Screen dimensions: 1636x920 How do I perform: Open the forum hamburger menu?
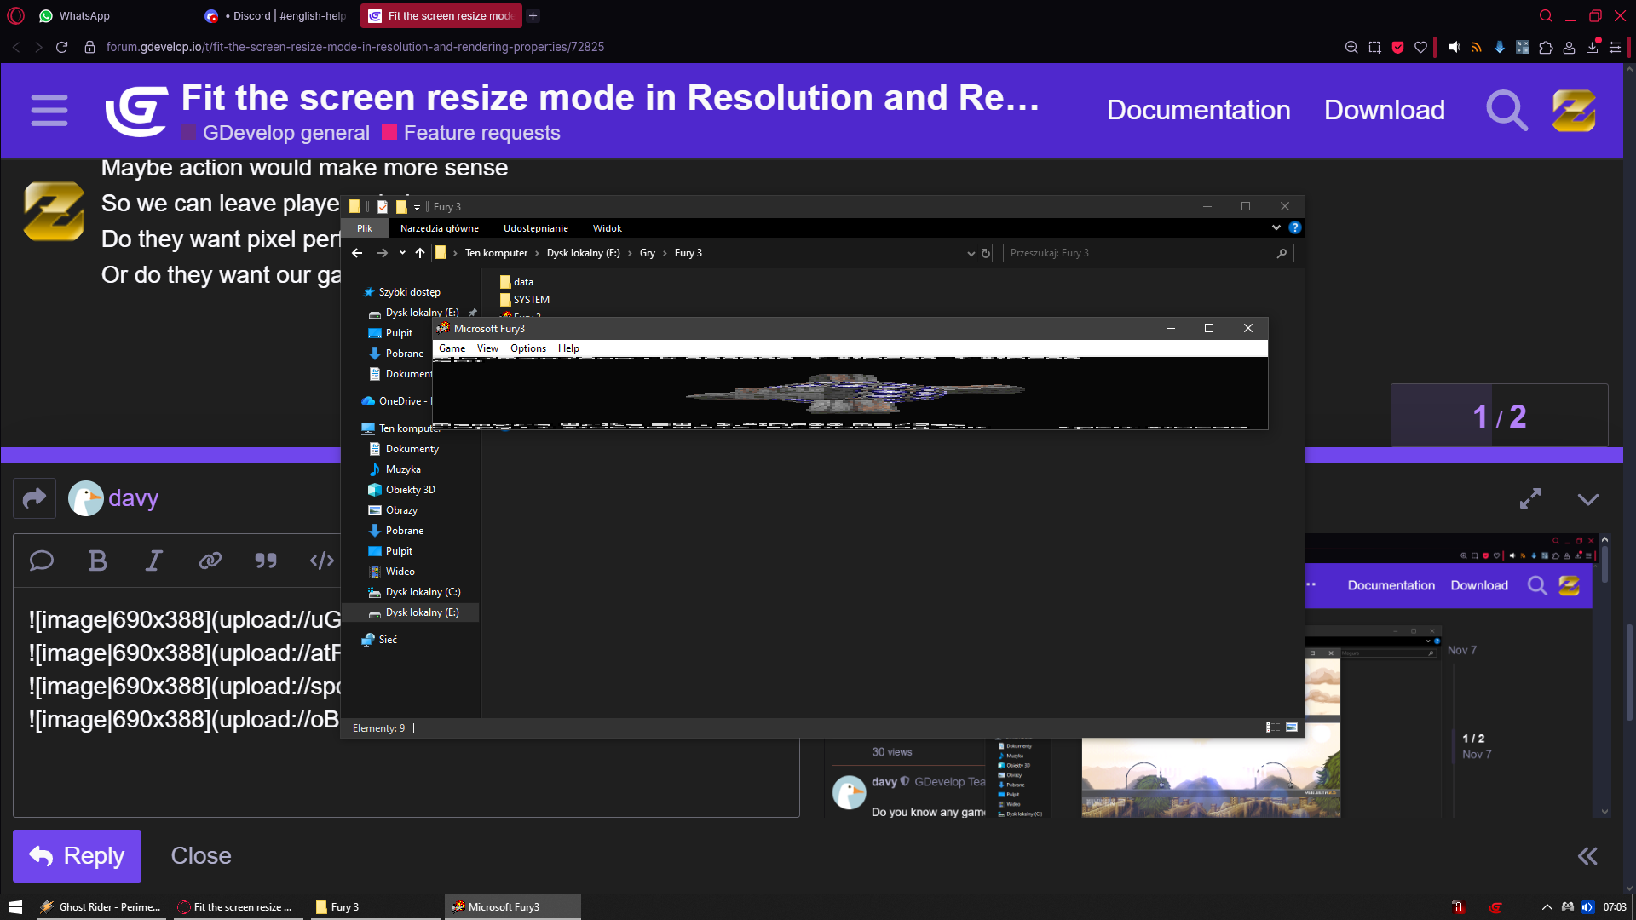coord(49,111)
